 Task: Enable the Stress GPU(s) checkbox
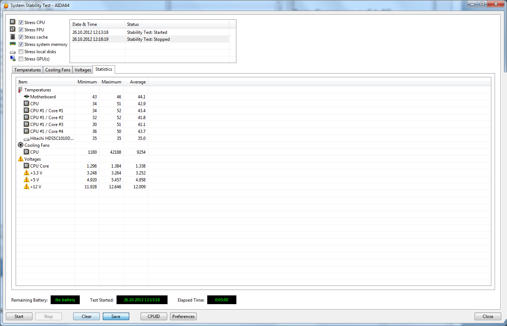click(x=21, y=59)
